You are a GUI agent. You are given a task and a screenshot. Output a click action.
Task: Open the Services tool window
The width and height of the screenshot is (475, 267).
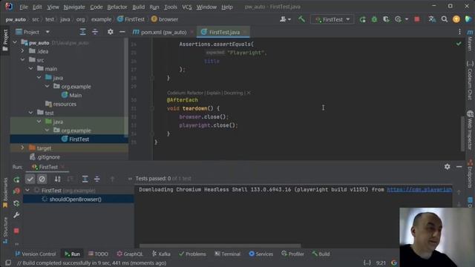[x=261, y=254]
